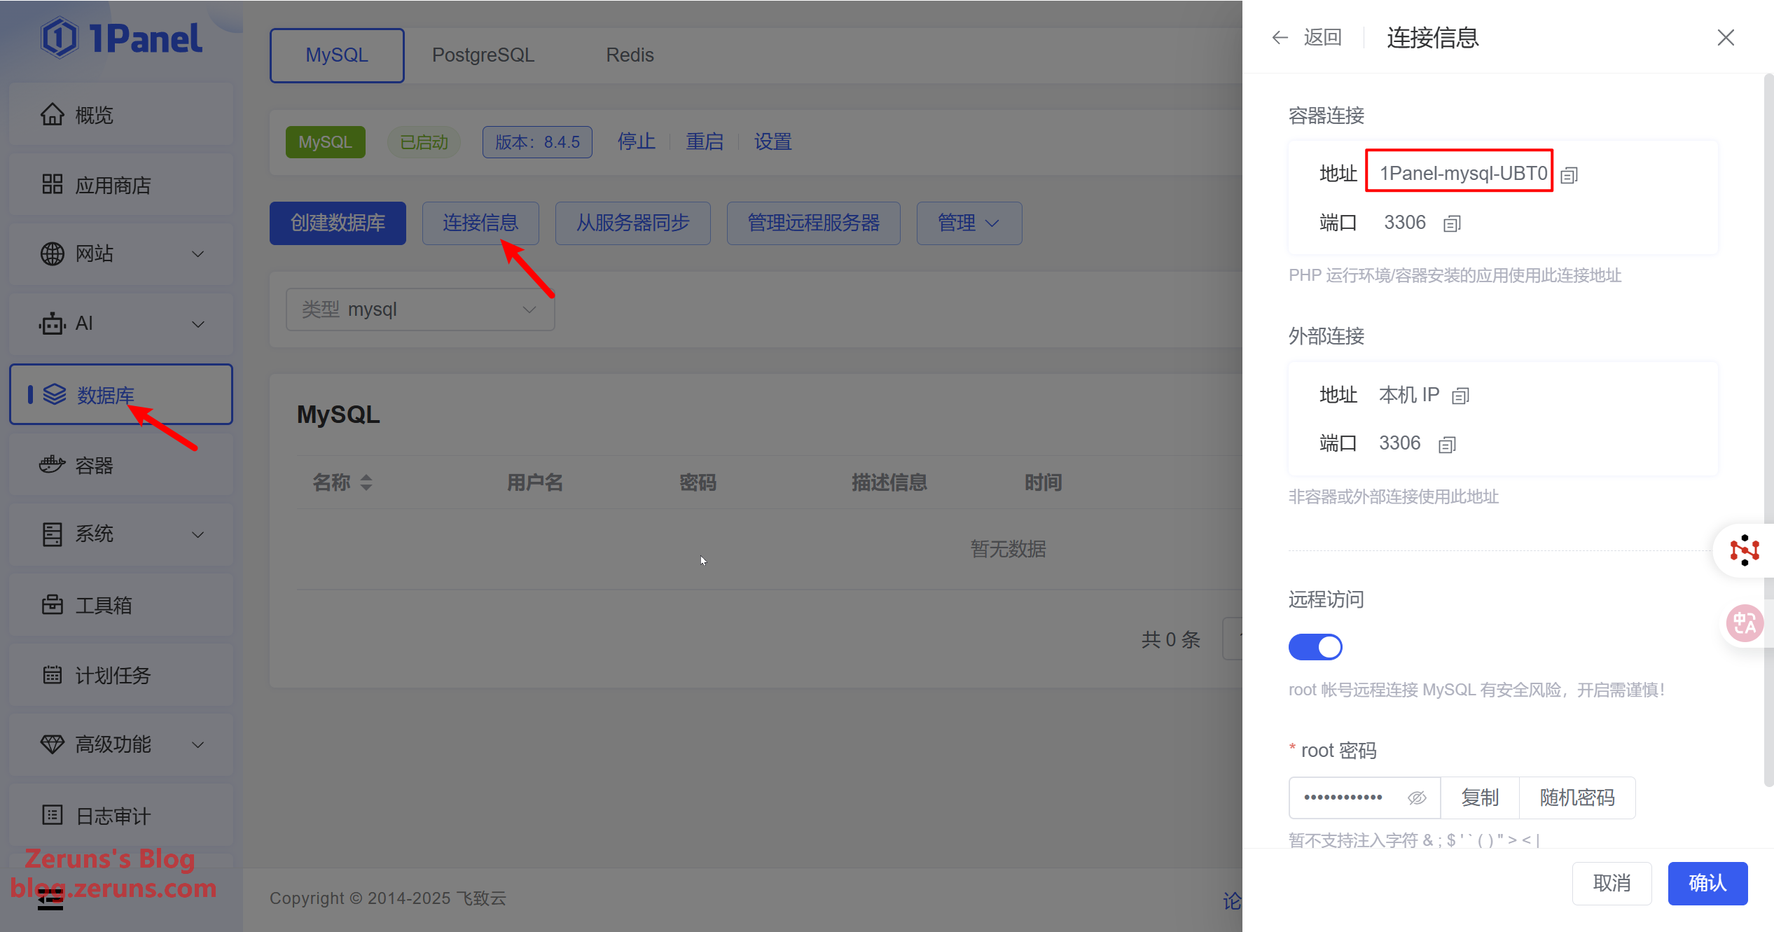Viewport: 1774px width, 932px height.
Task: Open 容器 containers in the sidebar
Action: click(x=121, y=465)
